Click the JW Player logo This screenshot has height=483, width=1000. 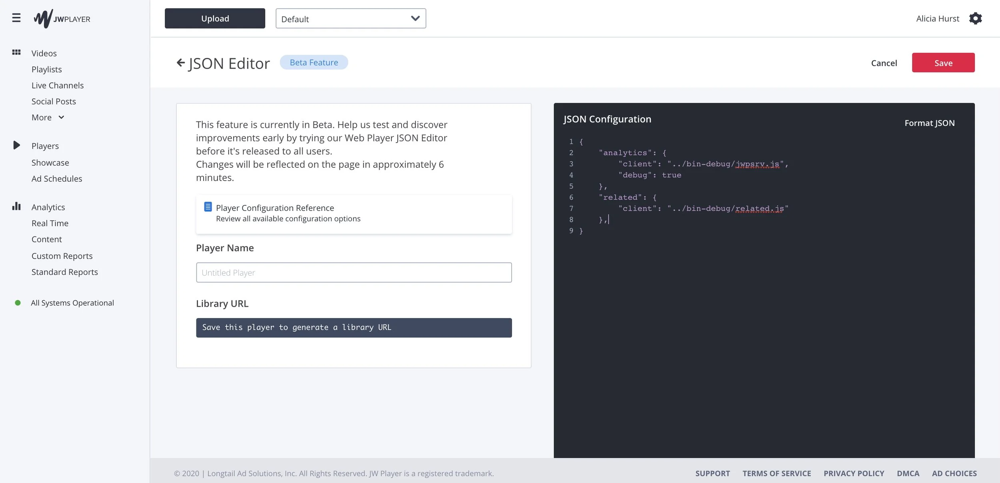[x=62, y=18]
